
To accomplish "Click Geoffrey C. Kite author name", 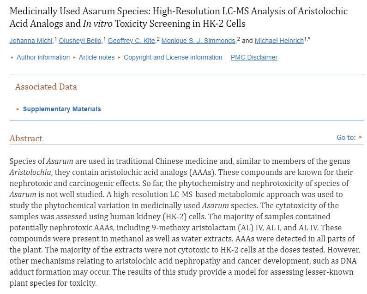I will [x=131, y=41].
